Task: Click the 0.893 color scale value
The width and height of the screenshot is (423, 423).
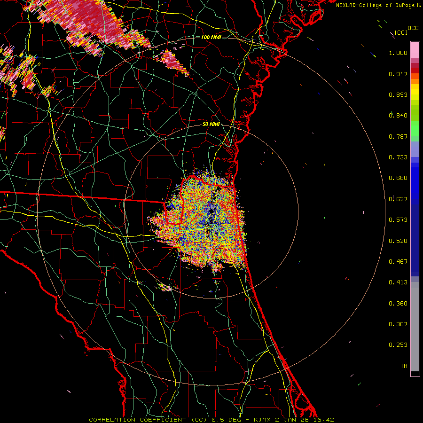Action: (398, 94)
